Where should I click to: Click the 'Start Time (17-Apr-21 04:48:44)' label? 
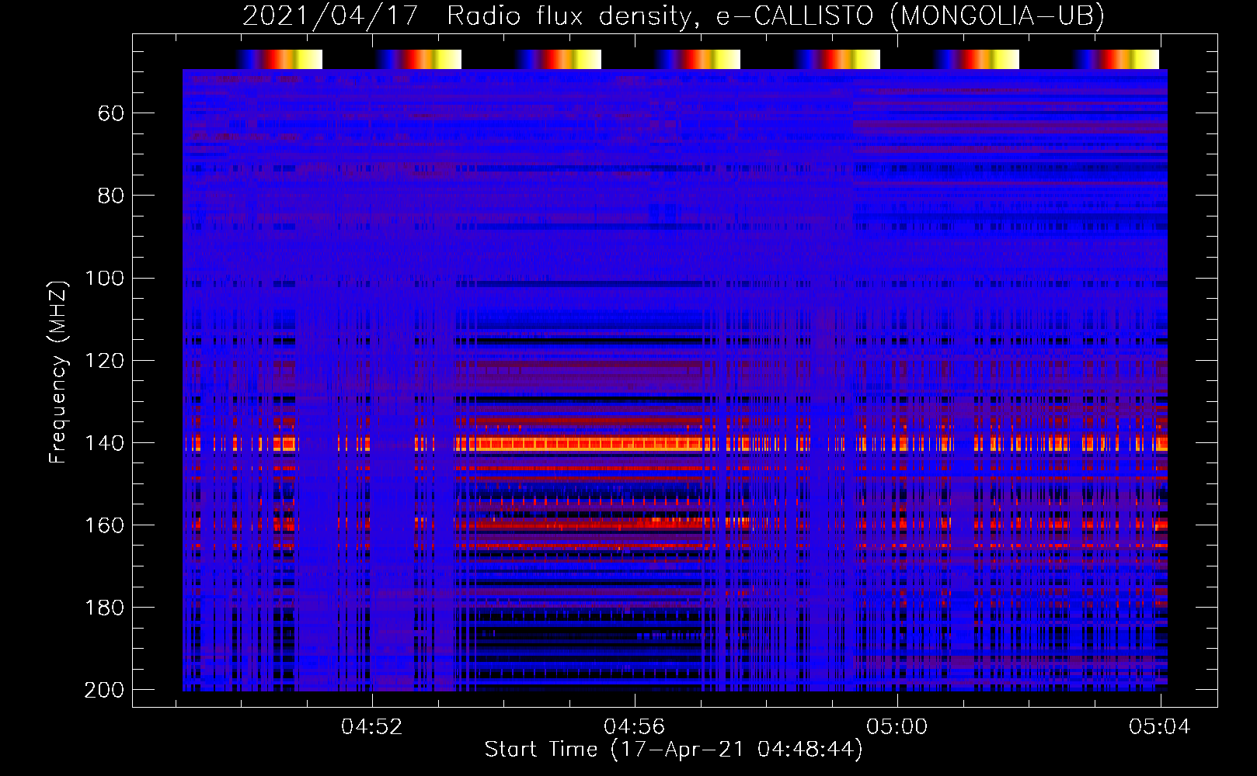[674, 750]
